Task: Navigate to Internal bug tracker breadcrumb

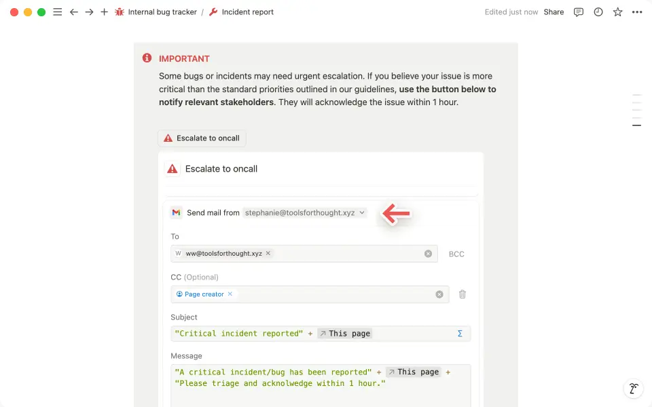Action: 161,12
